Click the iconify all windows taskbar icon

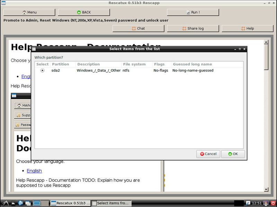click(28, 203)
